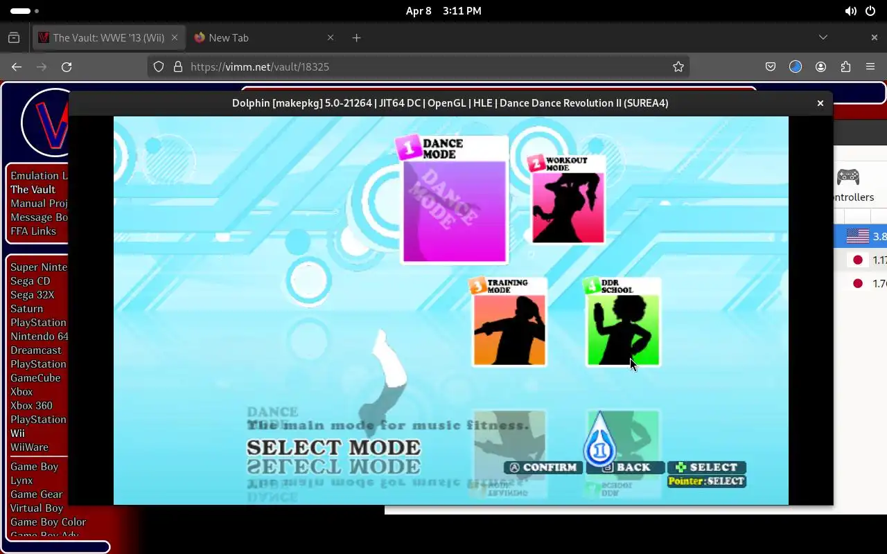This screenshot has height=554, width=887.
Task: Select the DDR School card
Action: pos(623,321)
